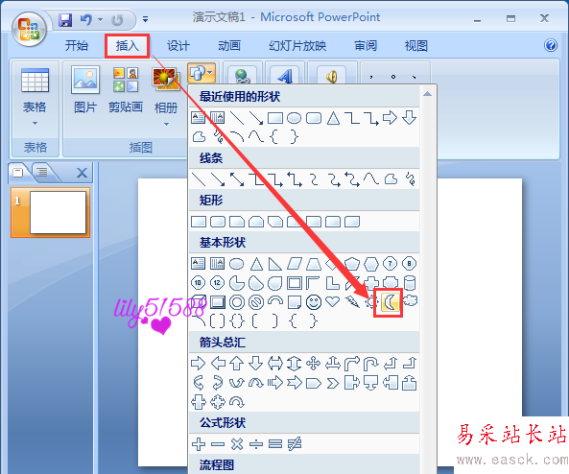Switch to the 开始 tab
The image size is (569, 474).
pyautogui.click(x=77, y=46)
